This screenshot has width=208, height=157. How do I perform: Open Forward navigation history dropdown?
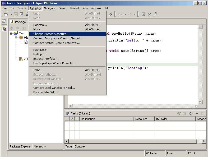(x=135, y=14)
